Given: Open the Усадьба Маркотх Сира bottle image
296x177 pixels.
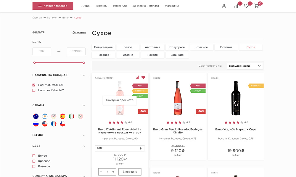Looking at the screenshot, I should (236, 98).
